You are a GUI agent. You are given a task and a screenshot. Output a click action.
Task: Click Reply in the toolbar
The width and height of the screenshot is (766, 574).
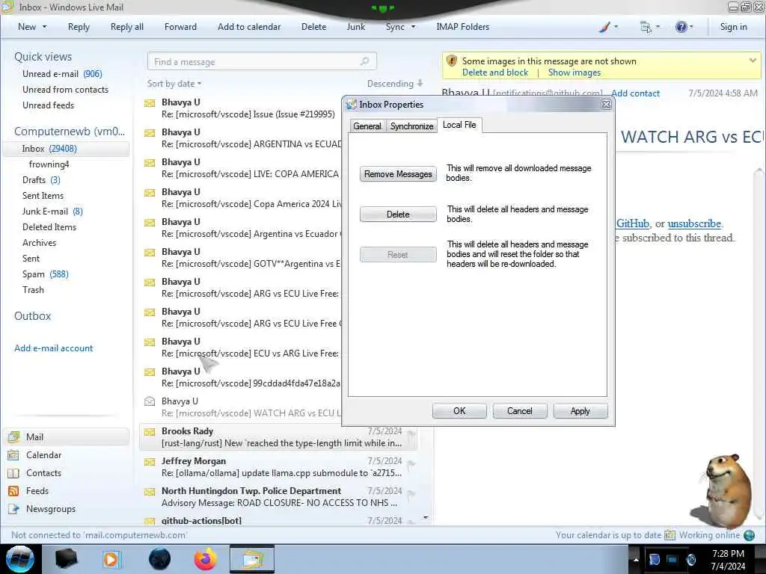(79, 27)
